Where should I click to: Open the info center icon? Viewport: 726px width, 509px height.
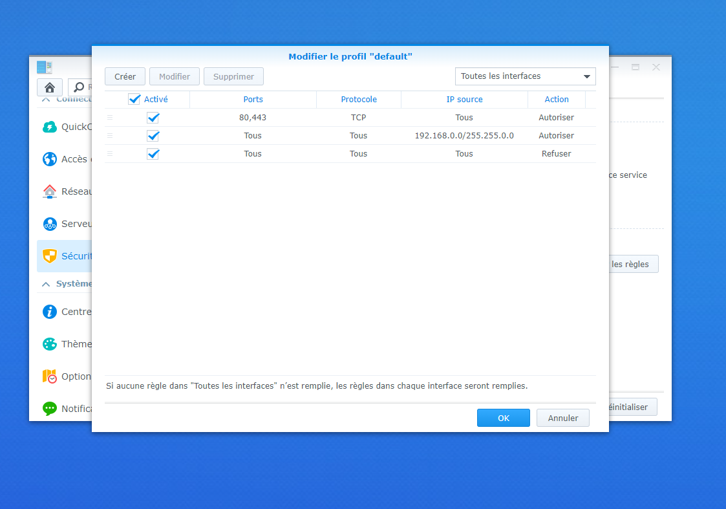tap(50, 312)
